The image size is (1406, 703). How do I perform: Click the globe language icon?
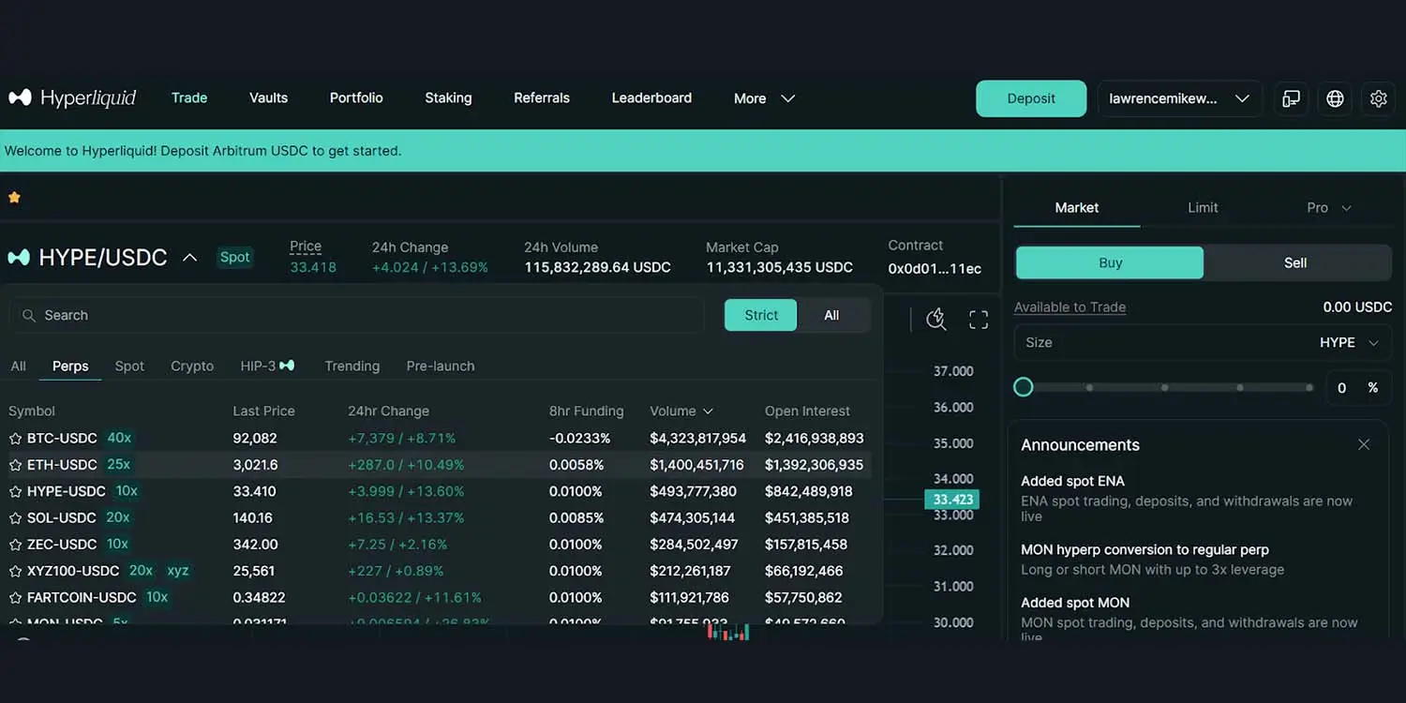[x=1335, y=98]
